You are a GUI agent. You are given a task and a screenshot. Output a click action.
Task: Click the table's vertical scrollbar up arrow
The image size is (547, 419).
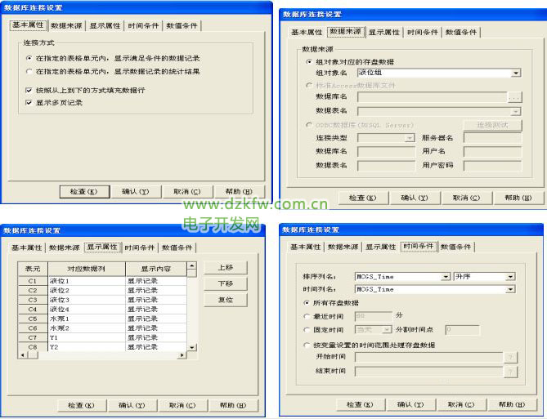click(191, 266)
